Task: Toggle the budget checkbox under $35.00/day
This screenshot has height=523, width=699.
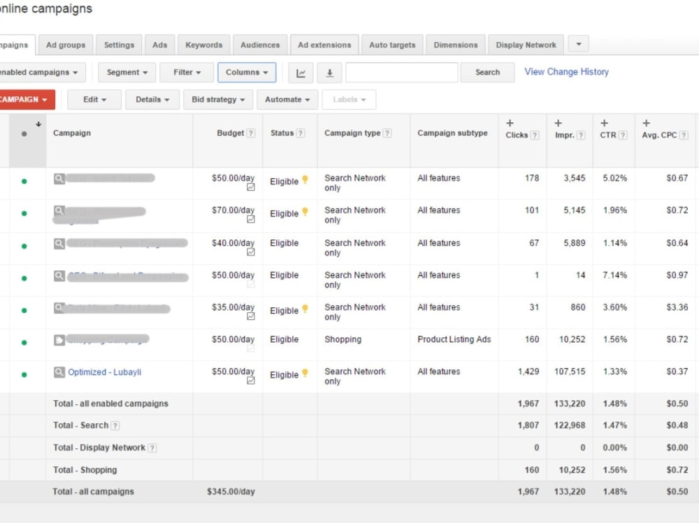Action: point(251,317)
